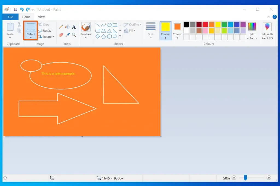Open the Edit colours dialog
The height and width of the screenshot is (186, 280).
pyautogui.click(x=252, y=30)
